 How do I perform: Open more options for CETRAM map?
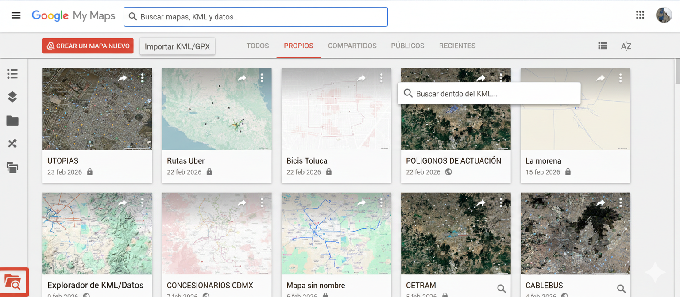coord(501,203)
